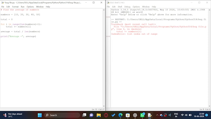
Task: Click the 'Ln: 9 Col: 0' shell status bar
Action: (x=205, y=109)
